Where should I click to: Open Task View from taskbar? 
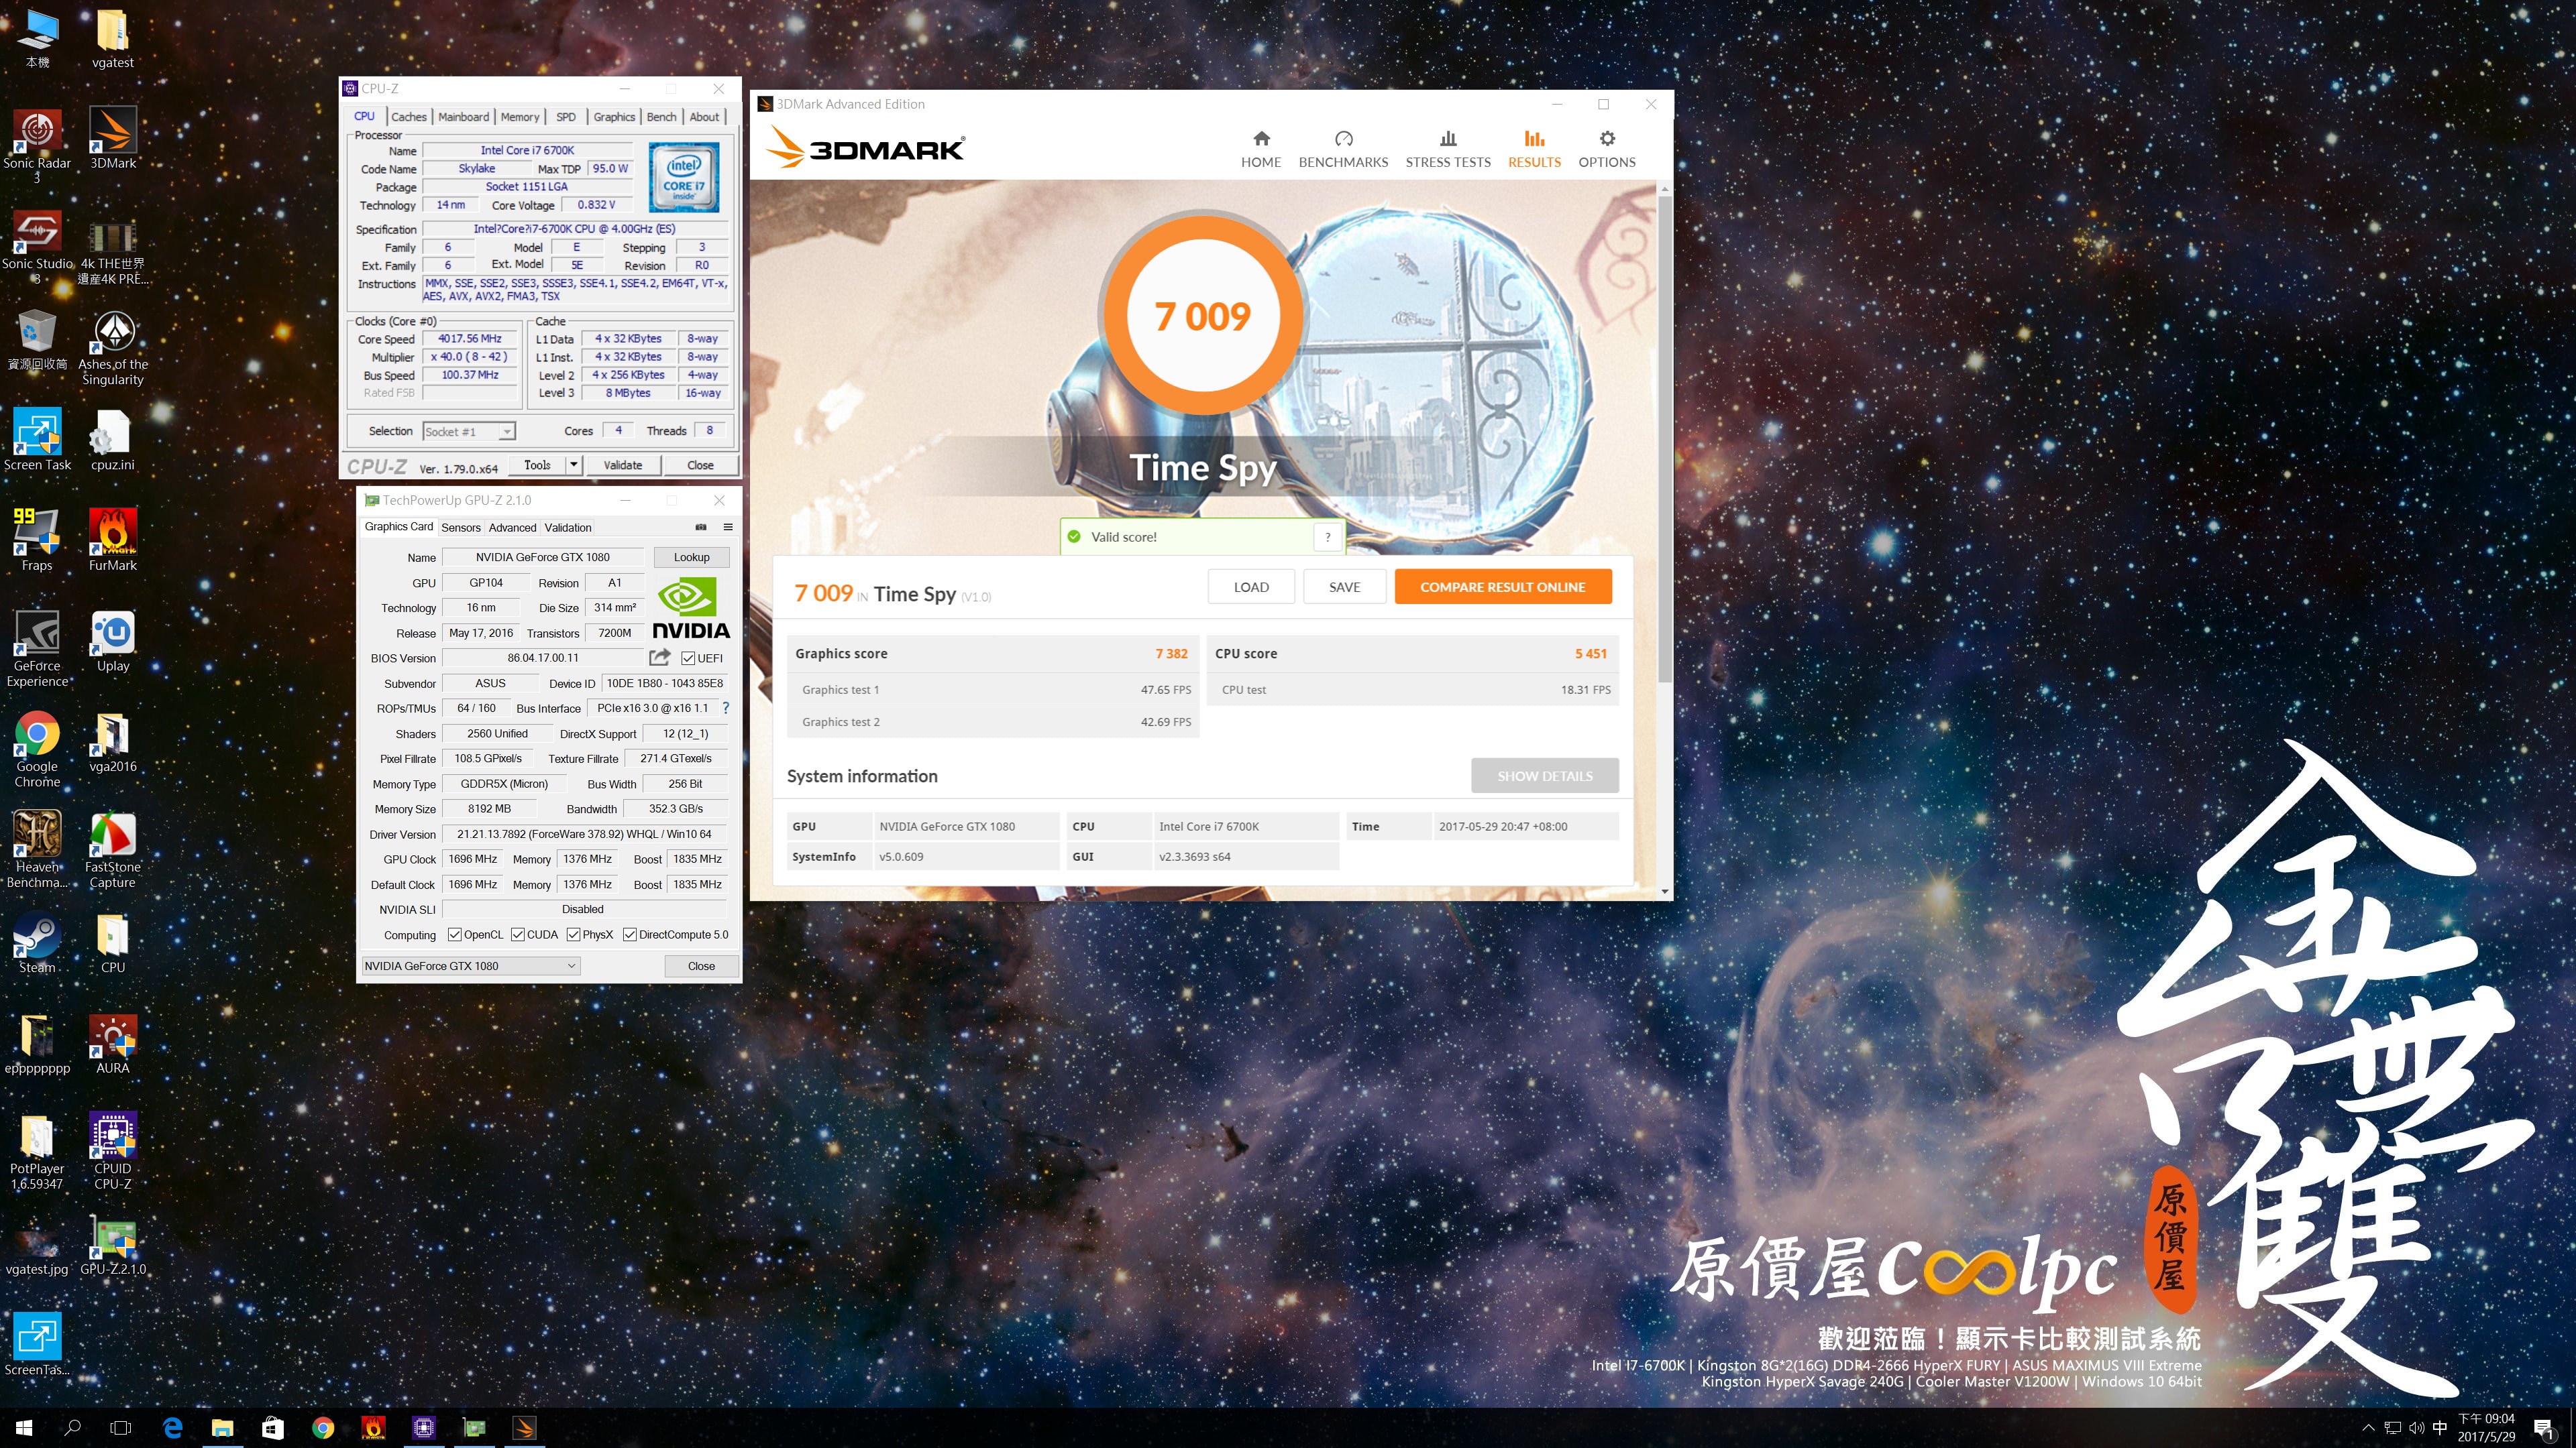[121, 1428]
